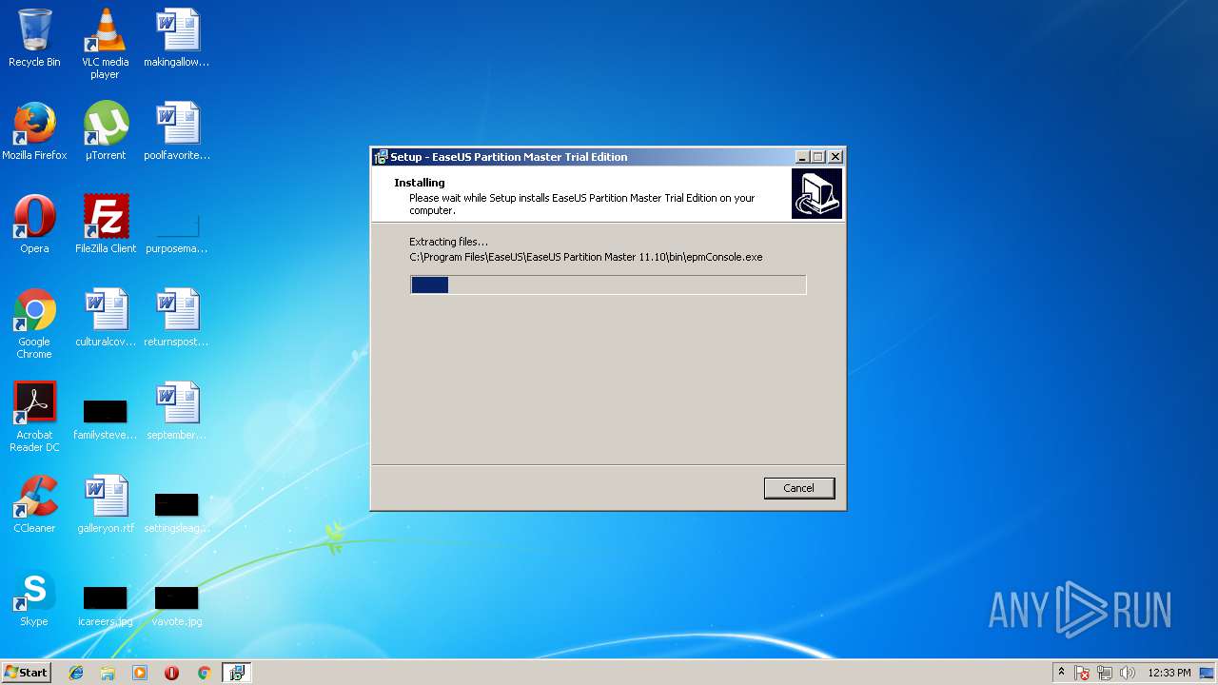Select the galleryon.rtf document icon
The width and height of the screenshot is (1218, 685).
click(x=106, y=504)
